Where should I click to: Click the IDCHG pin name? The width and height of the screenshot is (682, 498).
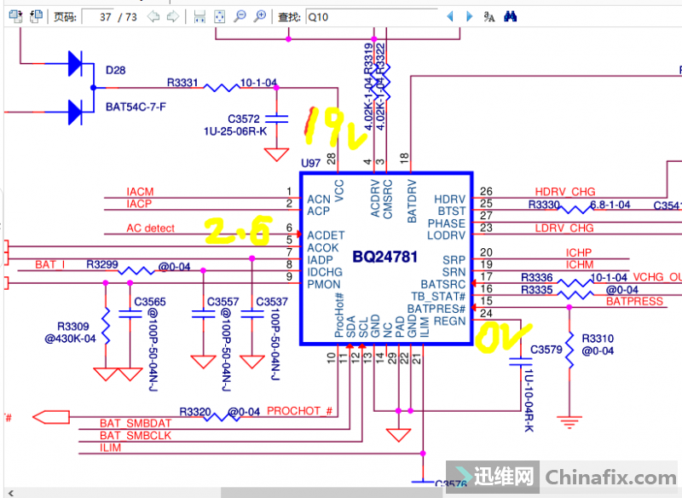click(x=325, y=272)
